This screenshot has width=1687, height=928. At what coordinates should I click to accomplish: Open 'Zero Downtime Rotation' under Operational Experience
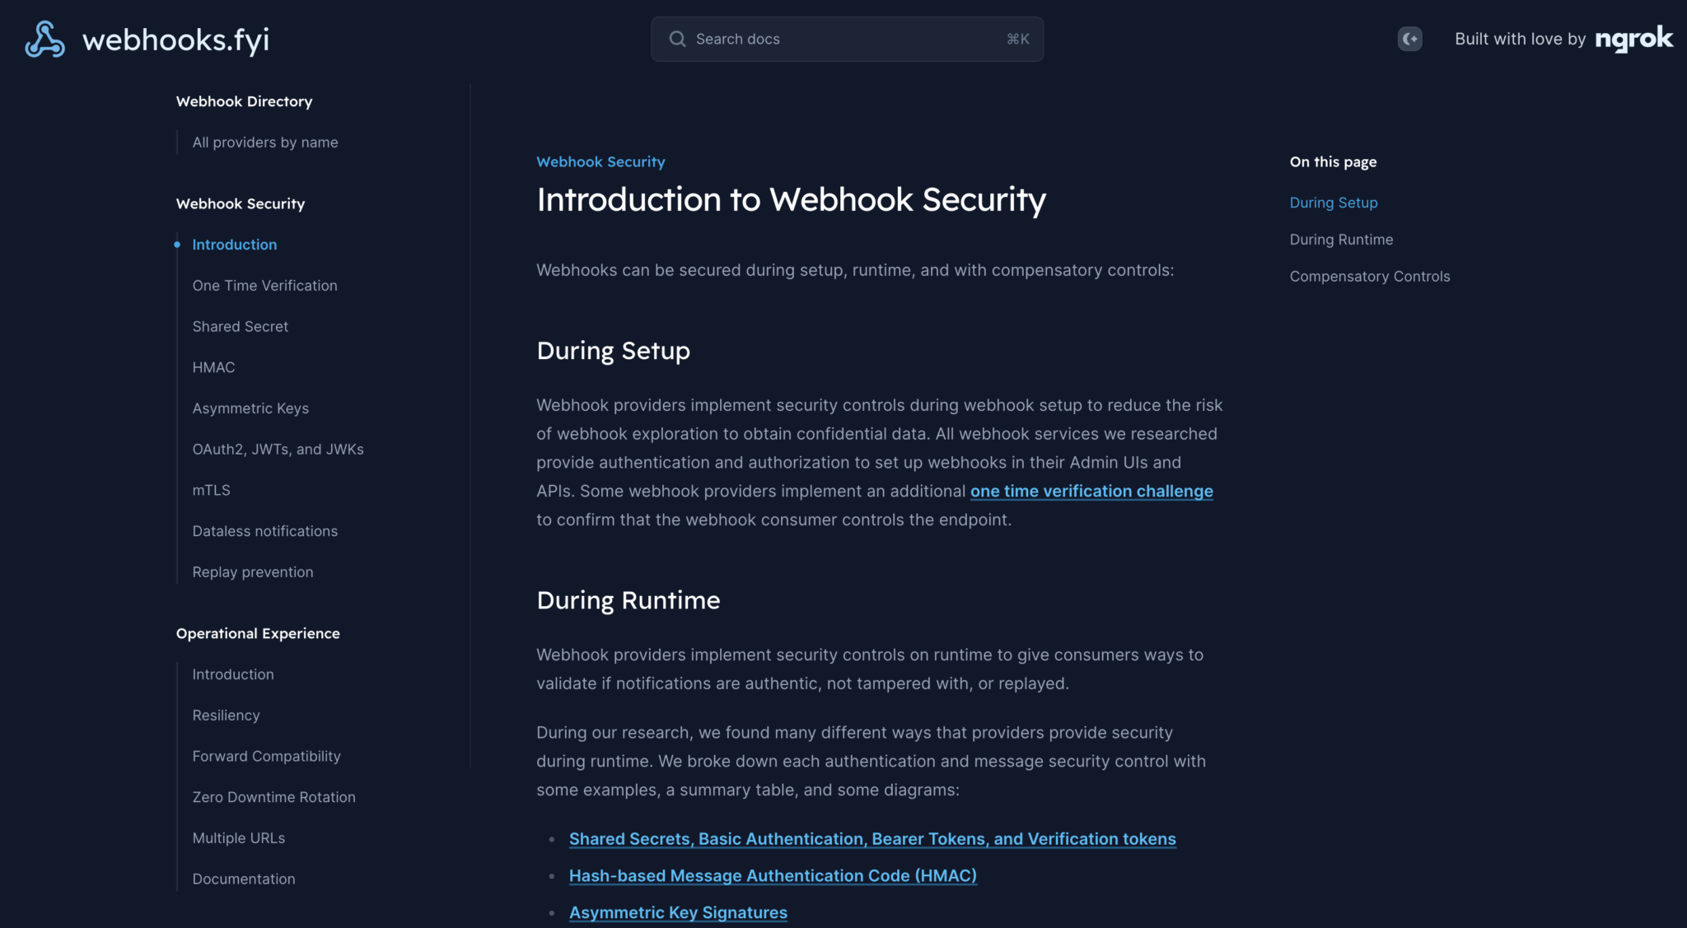(273, 796)
